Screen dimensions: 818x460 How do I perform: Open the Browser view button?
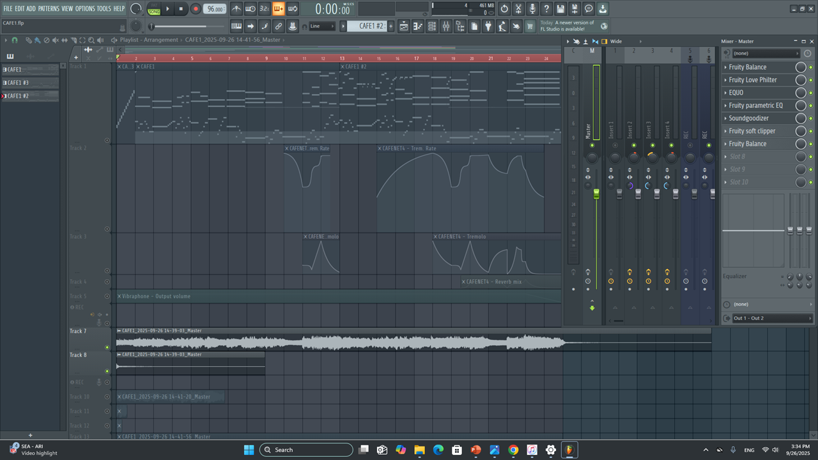coord(460,26)
